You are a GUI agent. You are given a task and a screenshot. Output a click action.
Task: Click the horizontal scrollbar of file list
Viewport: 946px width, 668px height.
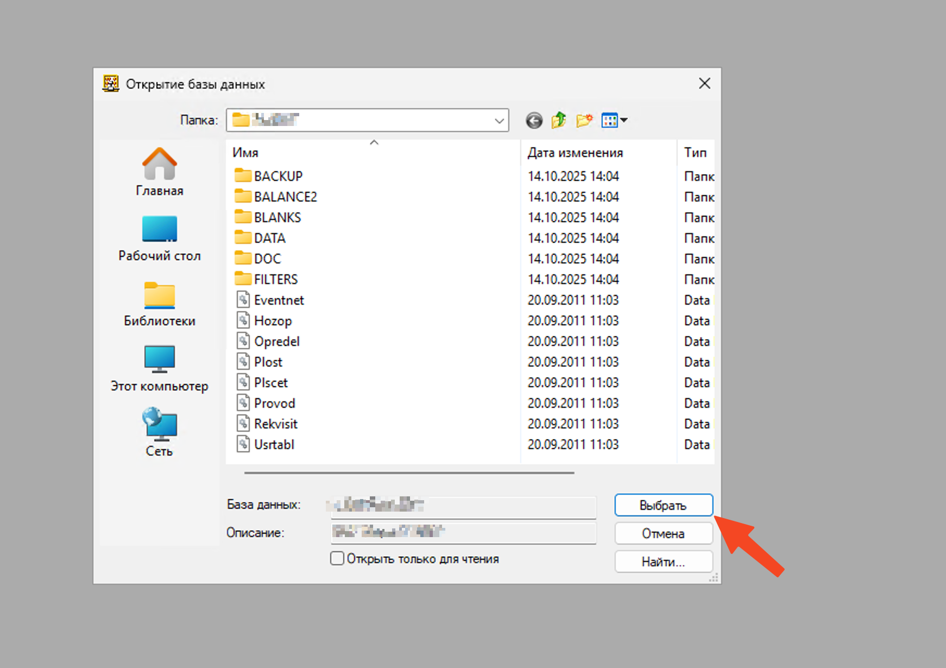pos(409,473)
